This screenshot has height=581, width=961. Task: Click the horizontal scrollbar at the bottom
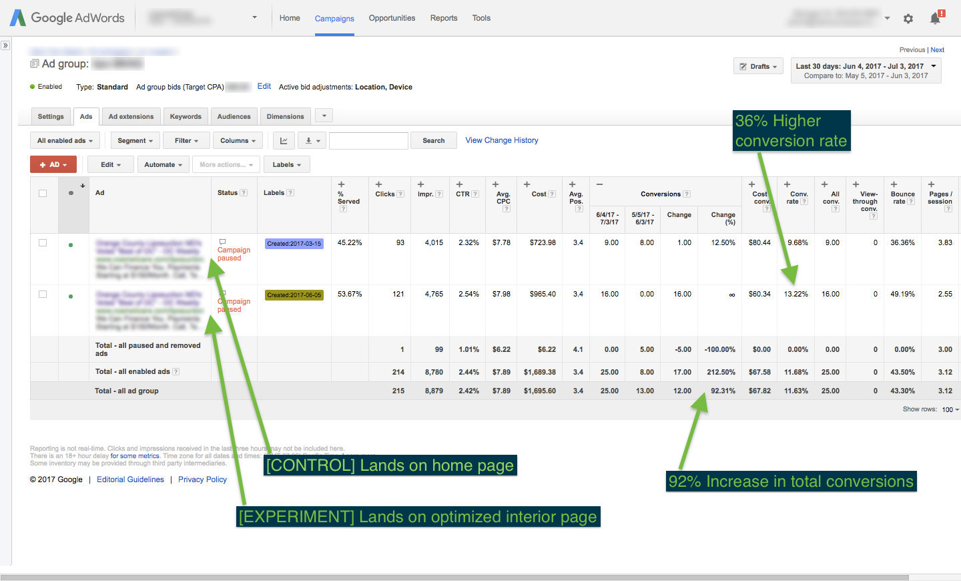(454, 578)
